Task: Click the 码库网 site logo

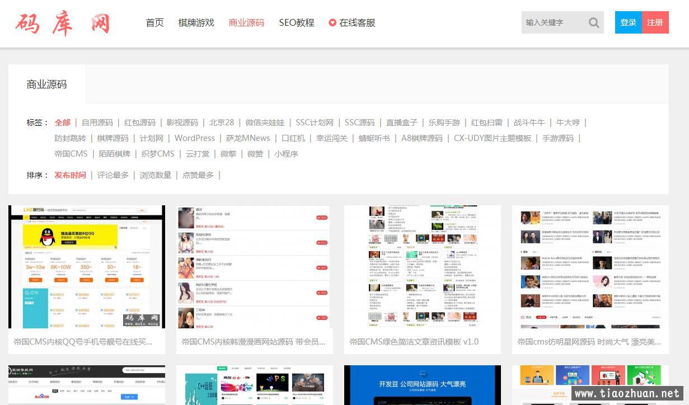Action: 62,23
